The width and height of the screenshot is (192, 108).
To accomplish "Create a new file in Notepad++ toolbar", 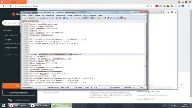I will (25, 18).
